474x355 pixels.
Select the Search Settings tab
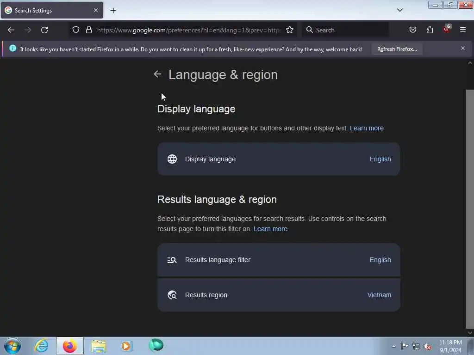pyautogui.click(x=52, y=10)
